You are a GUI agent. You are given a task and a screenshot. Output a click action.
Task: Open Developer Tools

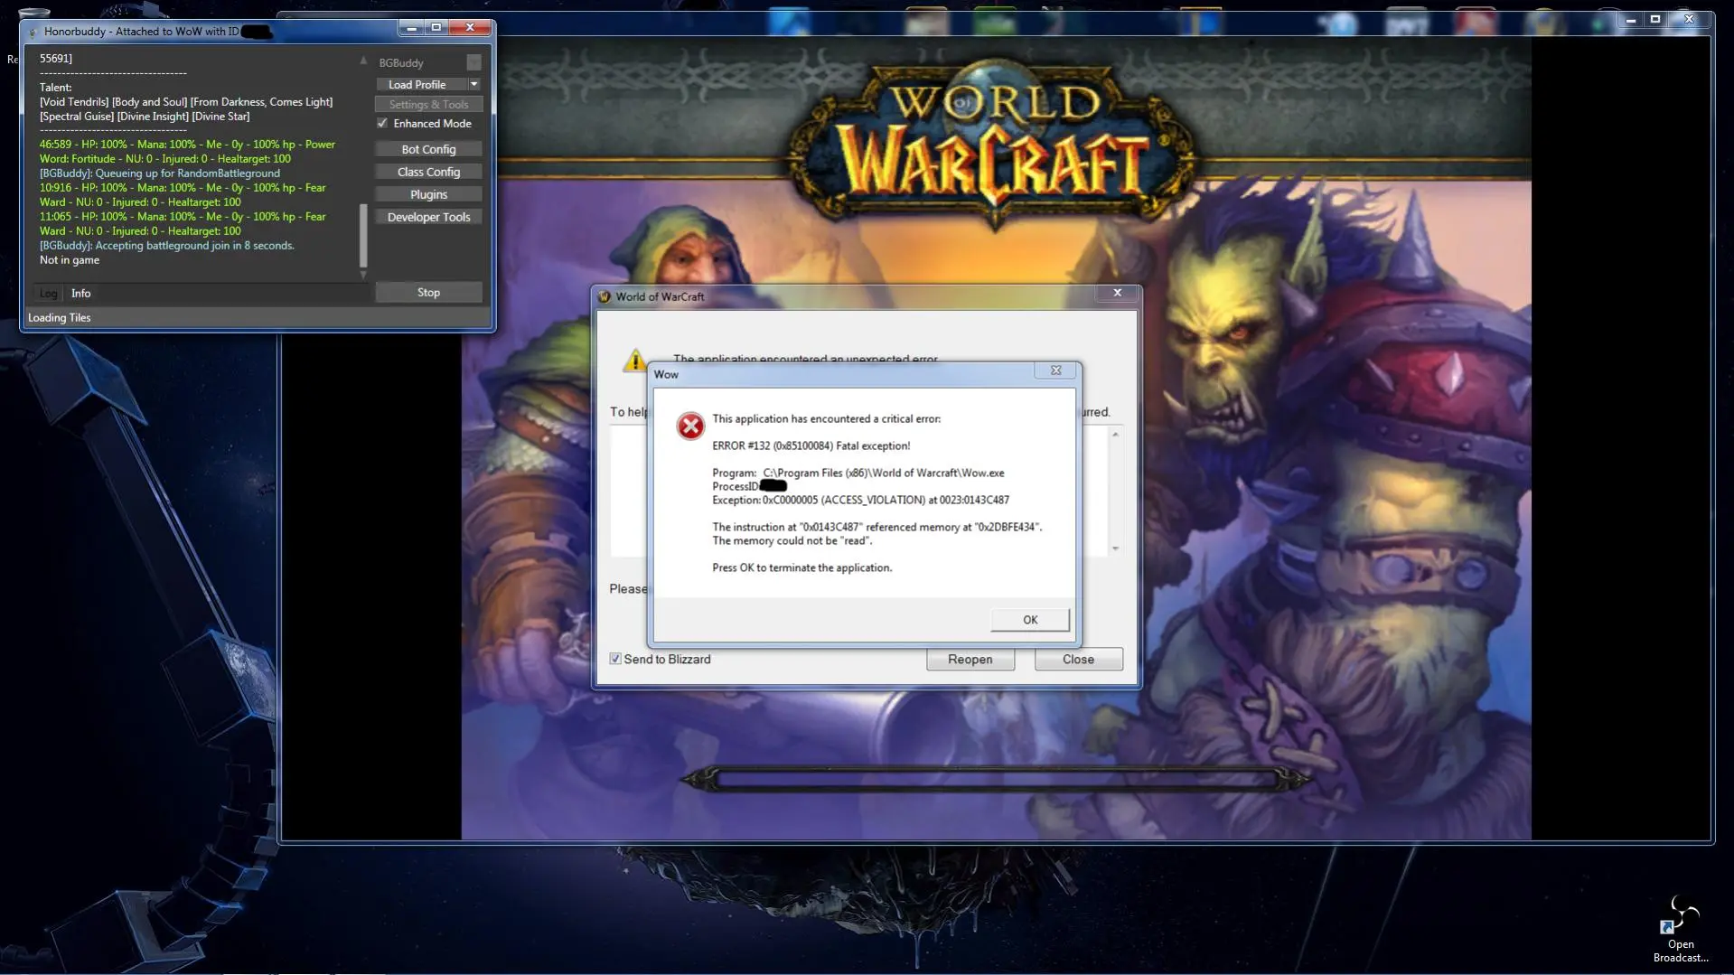pos(428,217)
